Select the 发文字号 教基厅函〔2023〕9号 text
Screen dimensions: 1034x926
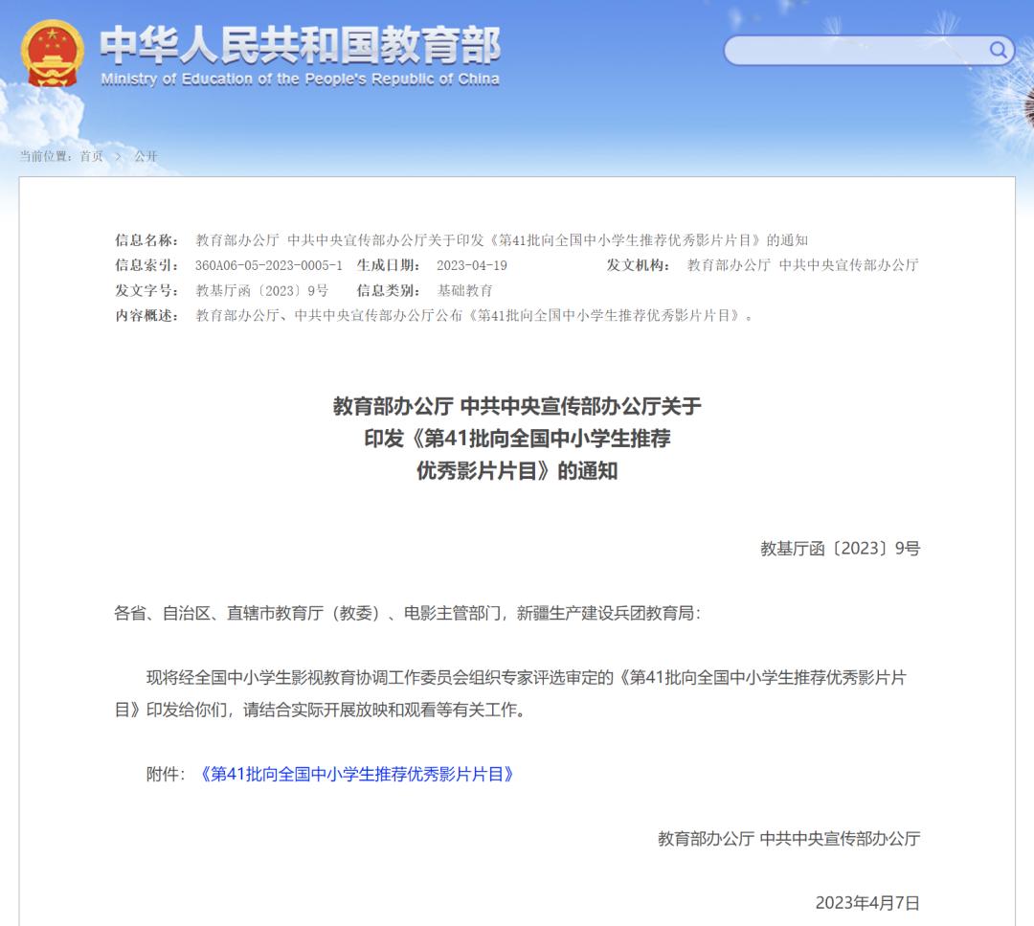(x=263, y=291)
